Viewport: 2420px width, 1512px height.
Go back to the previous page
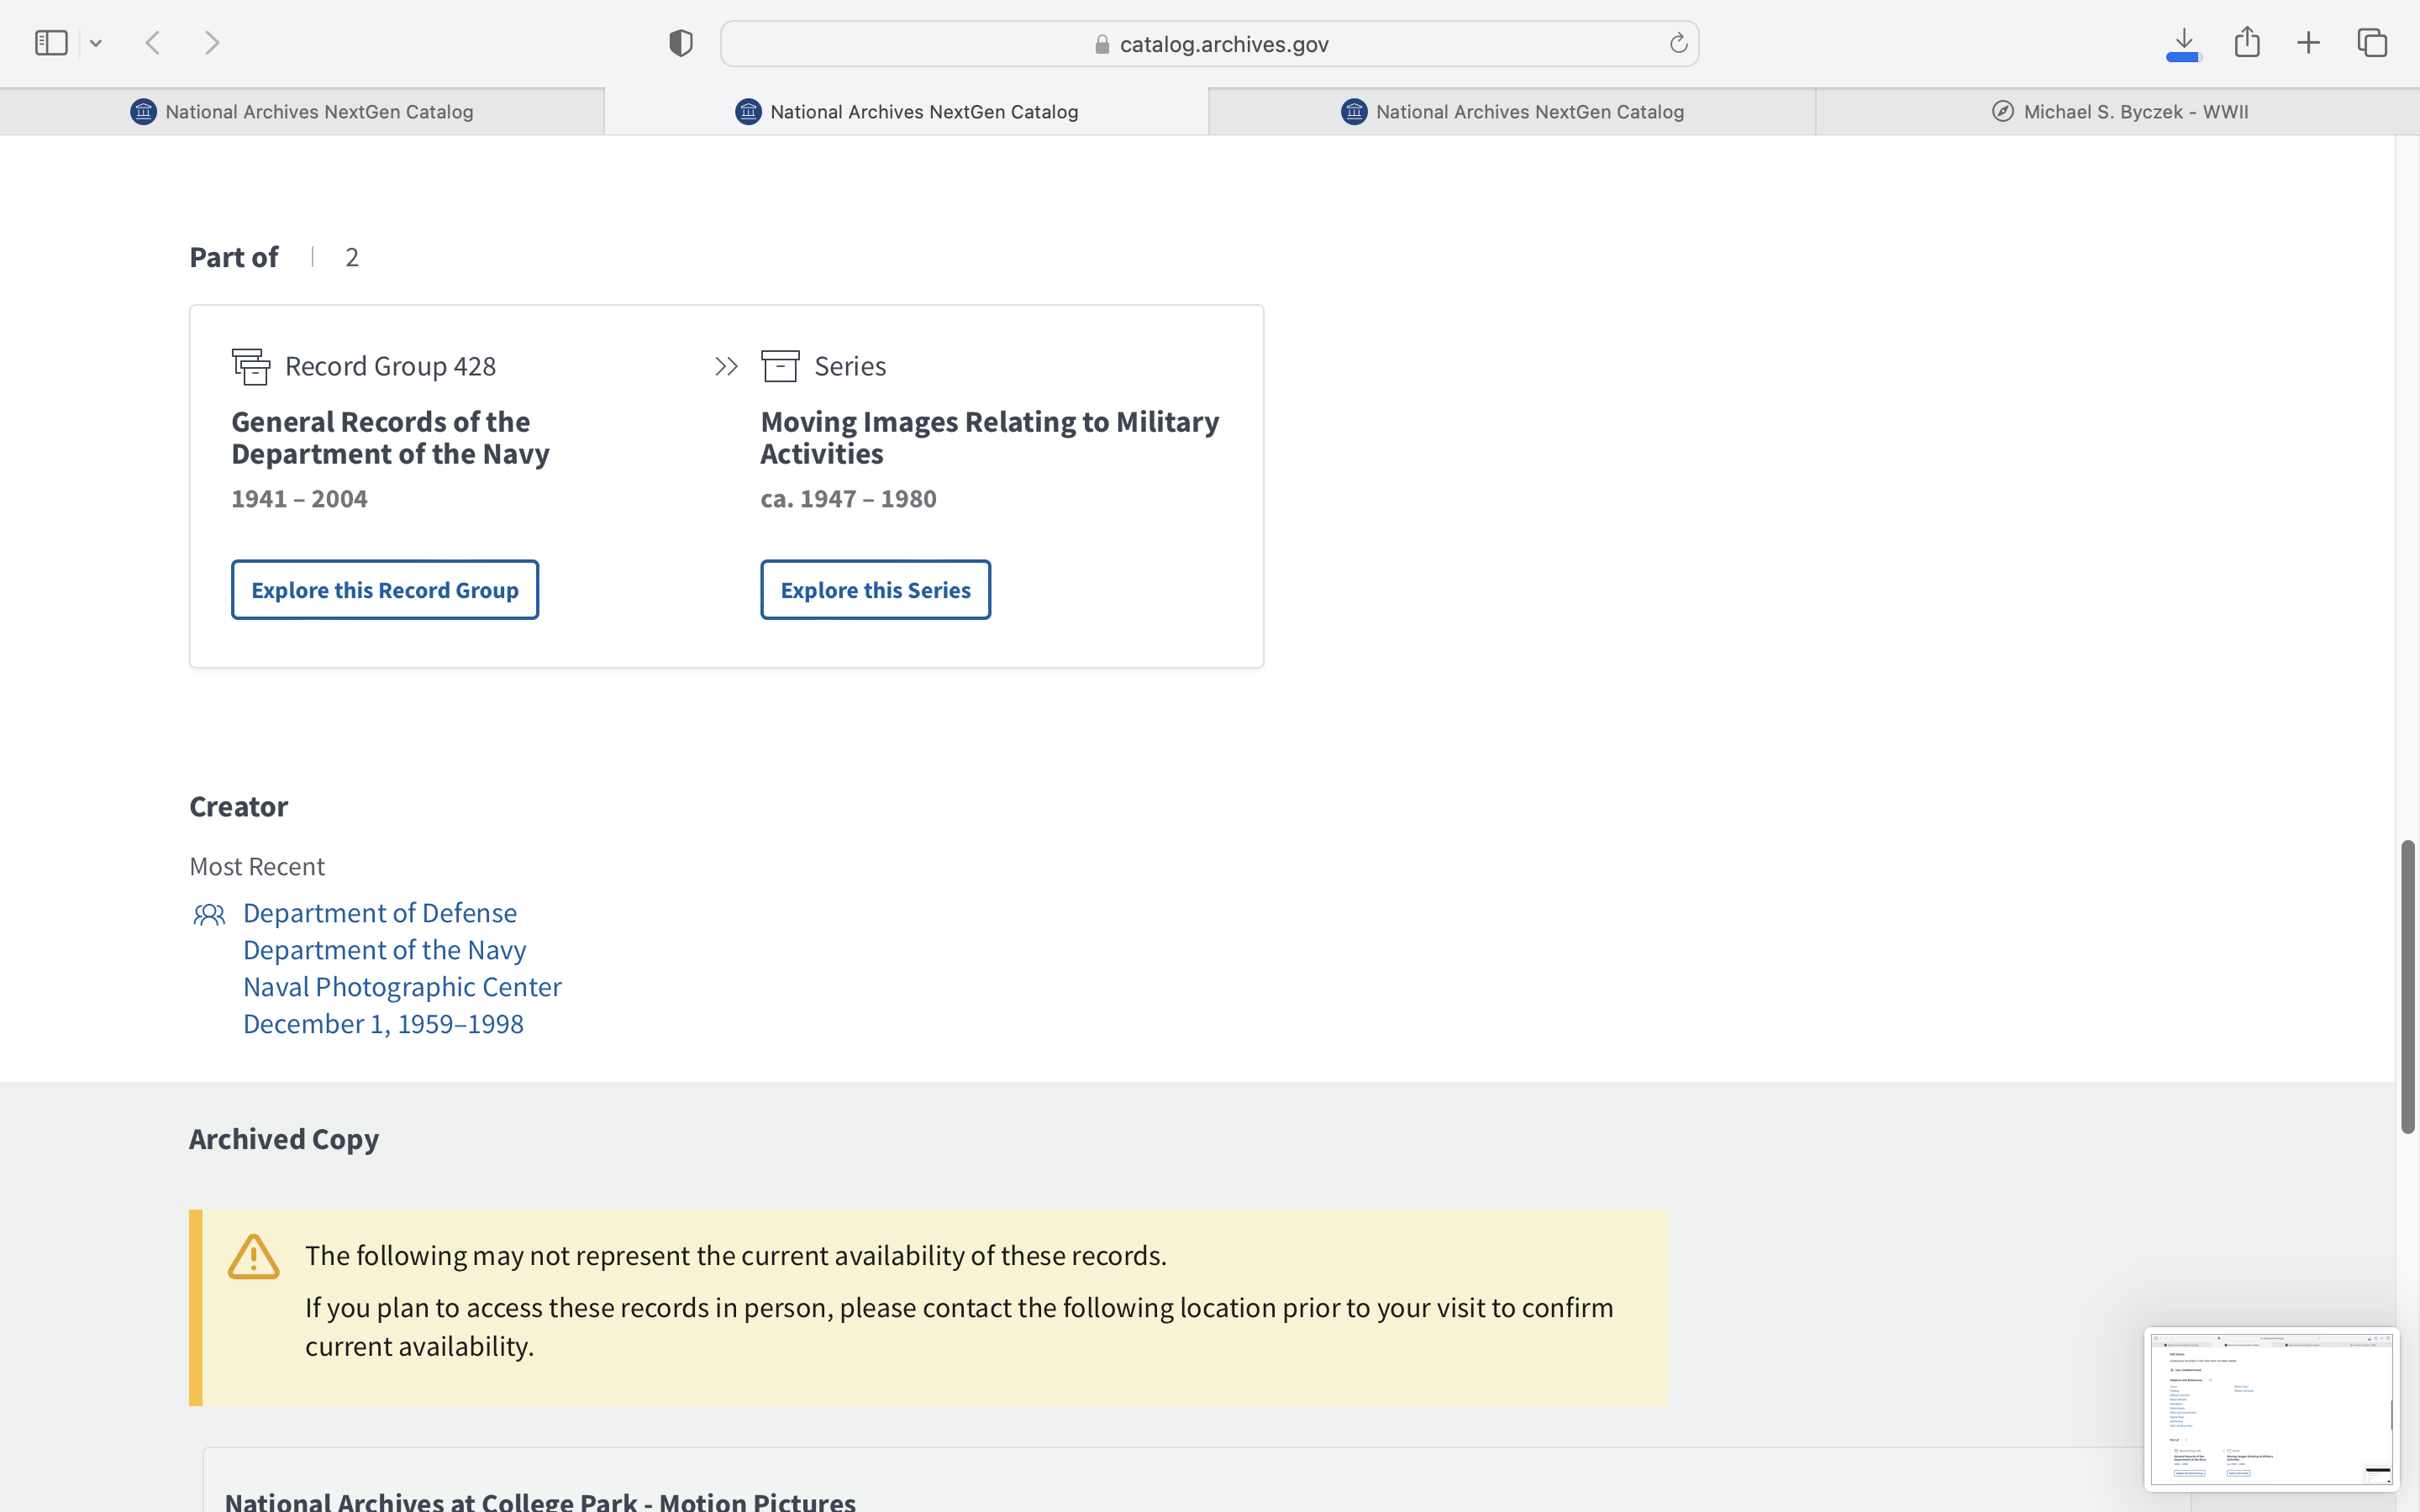click(x=153, y=43)
